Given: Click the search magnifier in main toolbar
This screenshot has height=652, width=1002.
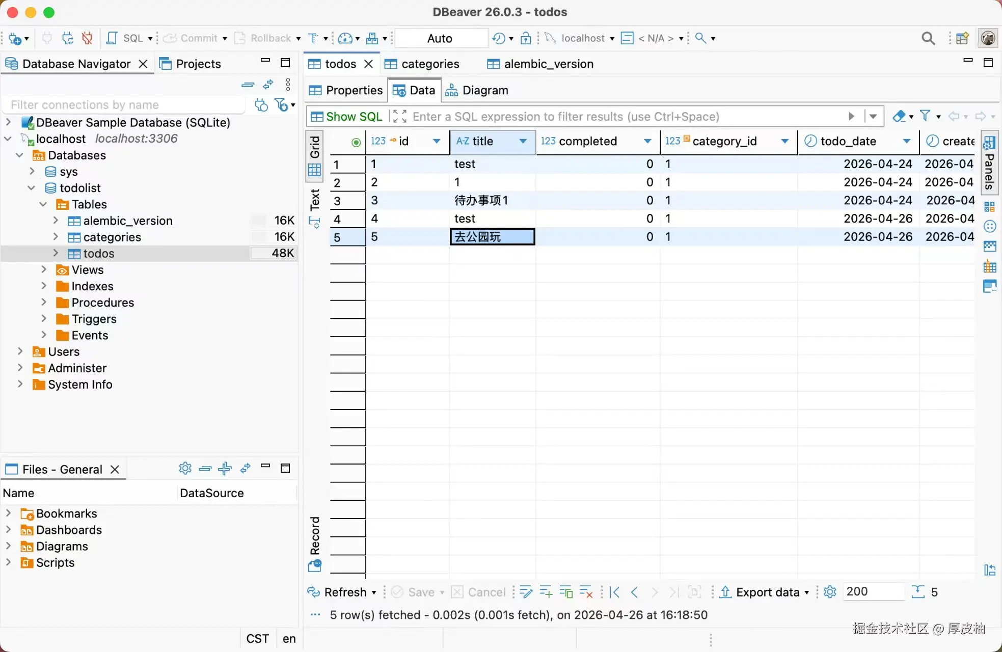Looking at the screenshot, I should [928, 38].
